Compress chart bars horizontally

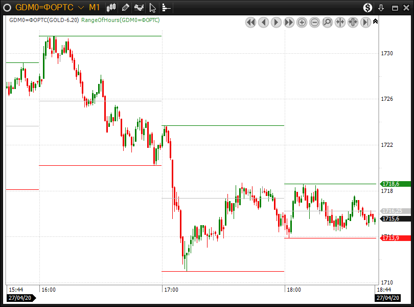(340, 22)
